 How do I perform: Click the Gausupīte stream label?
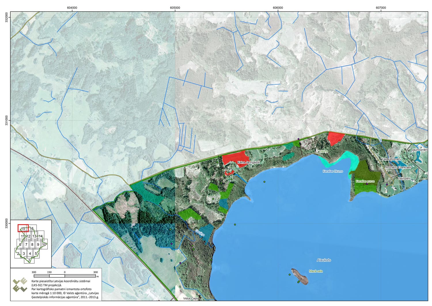click(x=378, y=136)
